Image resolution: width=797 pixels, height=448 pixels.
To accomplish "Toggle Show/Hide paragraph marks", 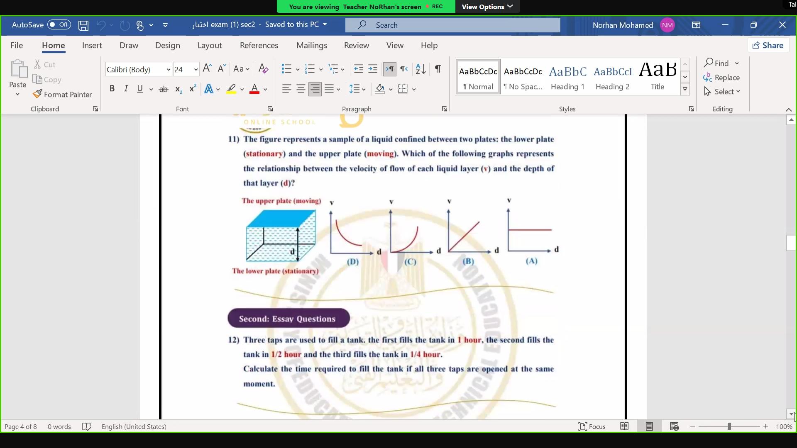I will pyautogui.click(x=438, y=69).
